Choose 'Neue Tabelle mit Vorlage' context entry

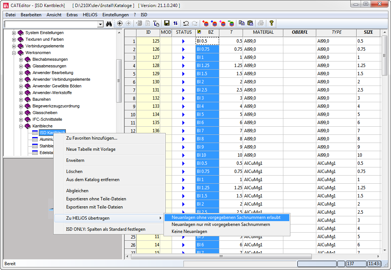(x=91, y=149)
